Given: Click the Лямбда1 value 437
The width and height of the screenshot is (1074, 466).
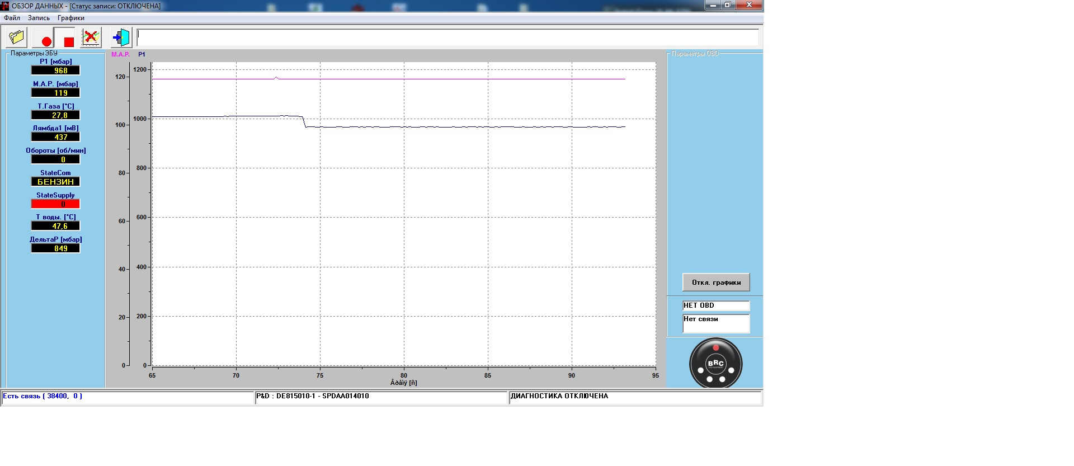Looking at the screenshot, I should 55,137.
